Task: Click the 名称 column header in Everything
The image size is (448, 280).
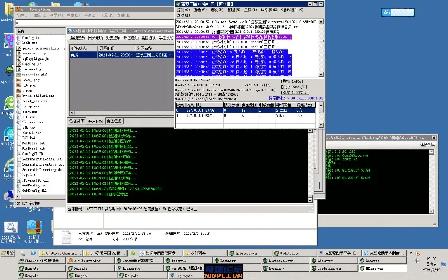Action: 40,31
